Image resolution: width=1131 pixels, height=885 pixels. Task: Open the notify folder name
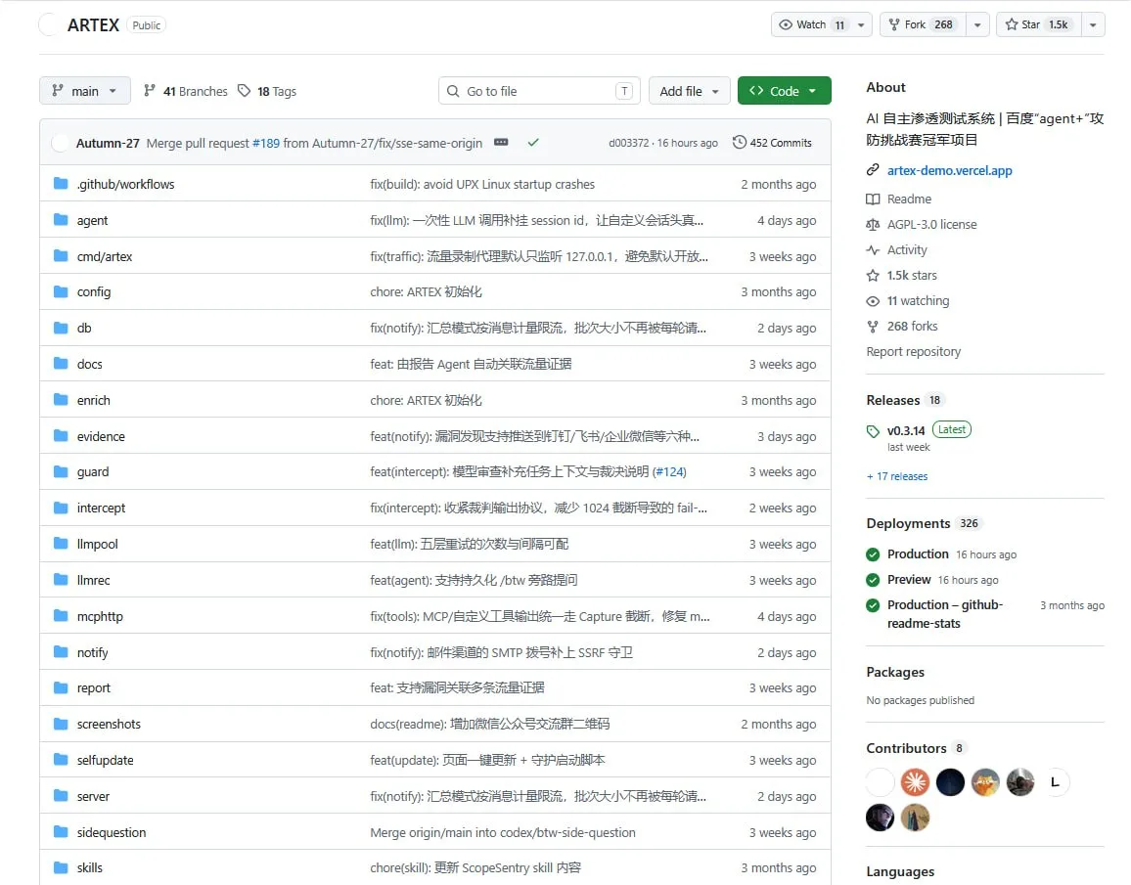(92, 652)
